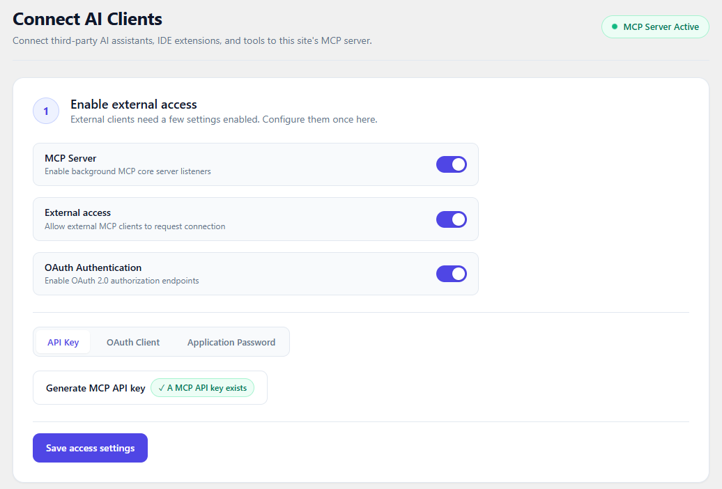Click the Enable OAuth 2.0 authorization endpoints description
Viewport: 722px width, 489px height.
tap(121, 281)
